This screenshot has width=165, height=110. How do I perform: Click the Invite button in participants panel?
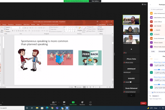[x=153, y=51]
